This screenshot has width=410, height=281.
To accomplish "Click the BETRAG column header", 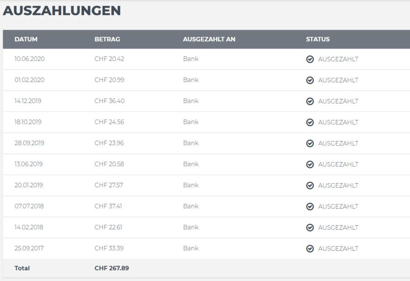I will pyautogui.click(x=107, y=39).
